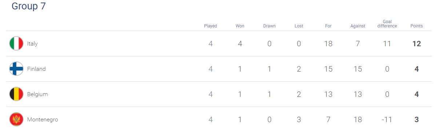Select the Played column header
This screenshot has height=133, width=437.
pos(211,26)
